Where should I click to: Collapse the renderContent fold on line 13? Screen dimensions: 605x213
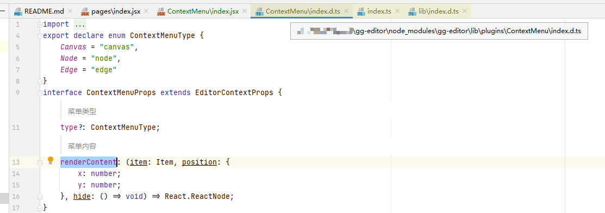40,162
